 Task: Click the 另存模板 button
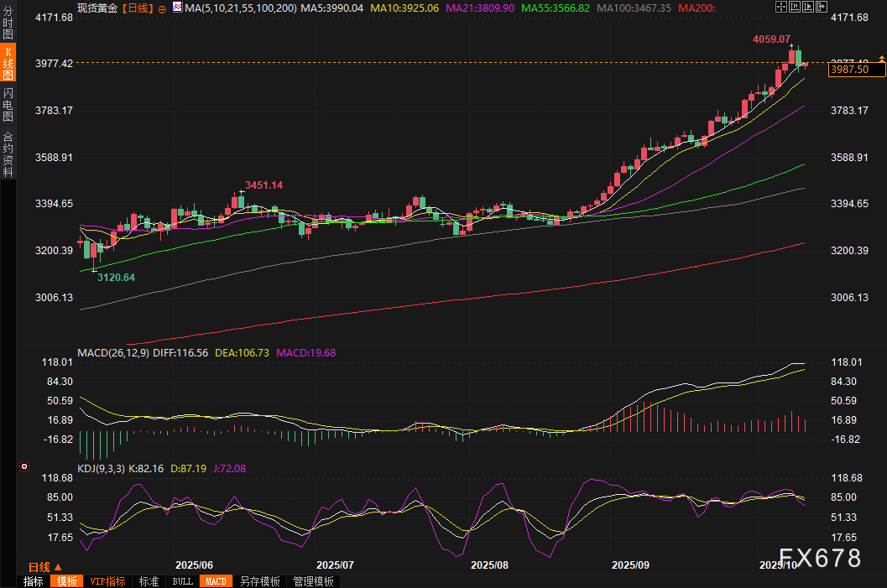259,581
